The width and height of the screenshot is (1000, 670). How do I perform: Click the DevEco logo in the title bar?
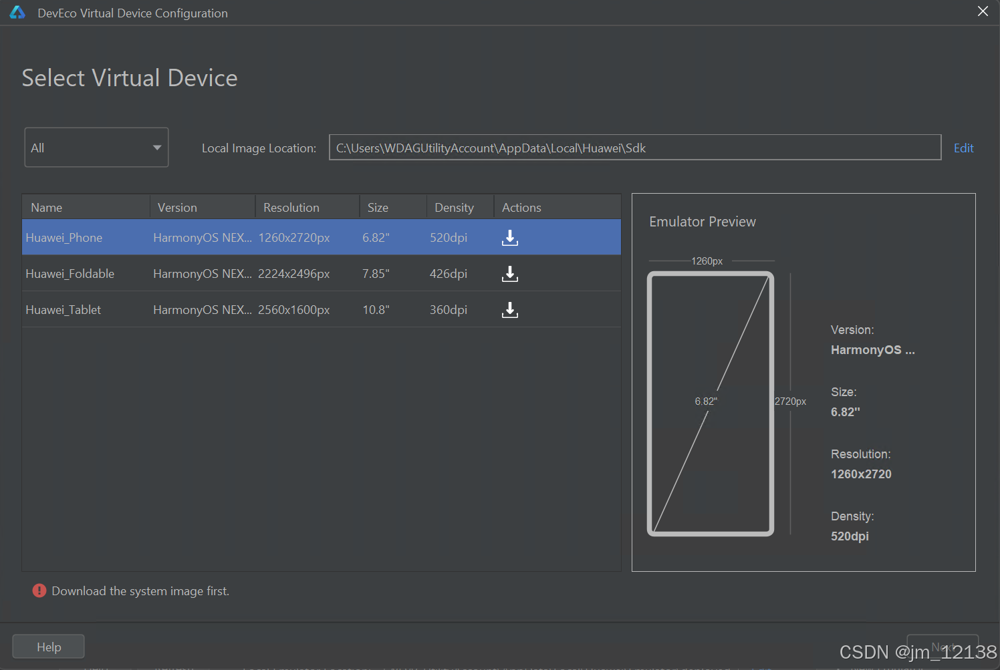click(x=17, y=13)
